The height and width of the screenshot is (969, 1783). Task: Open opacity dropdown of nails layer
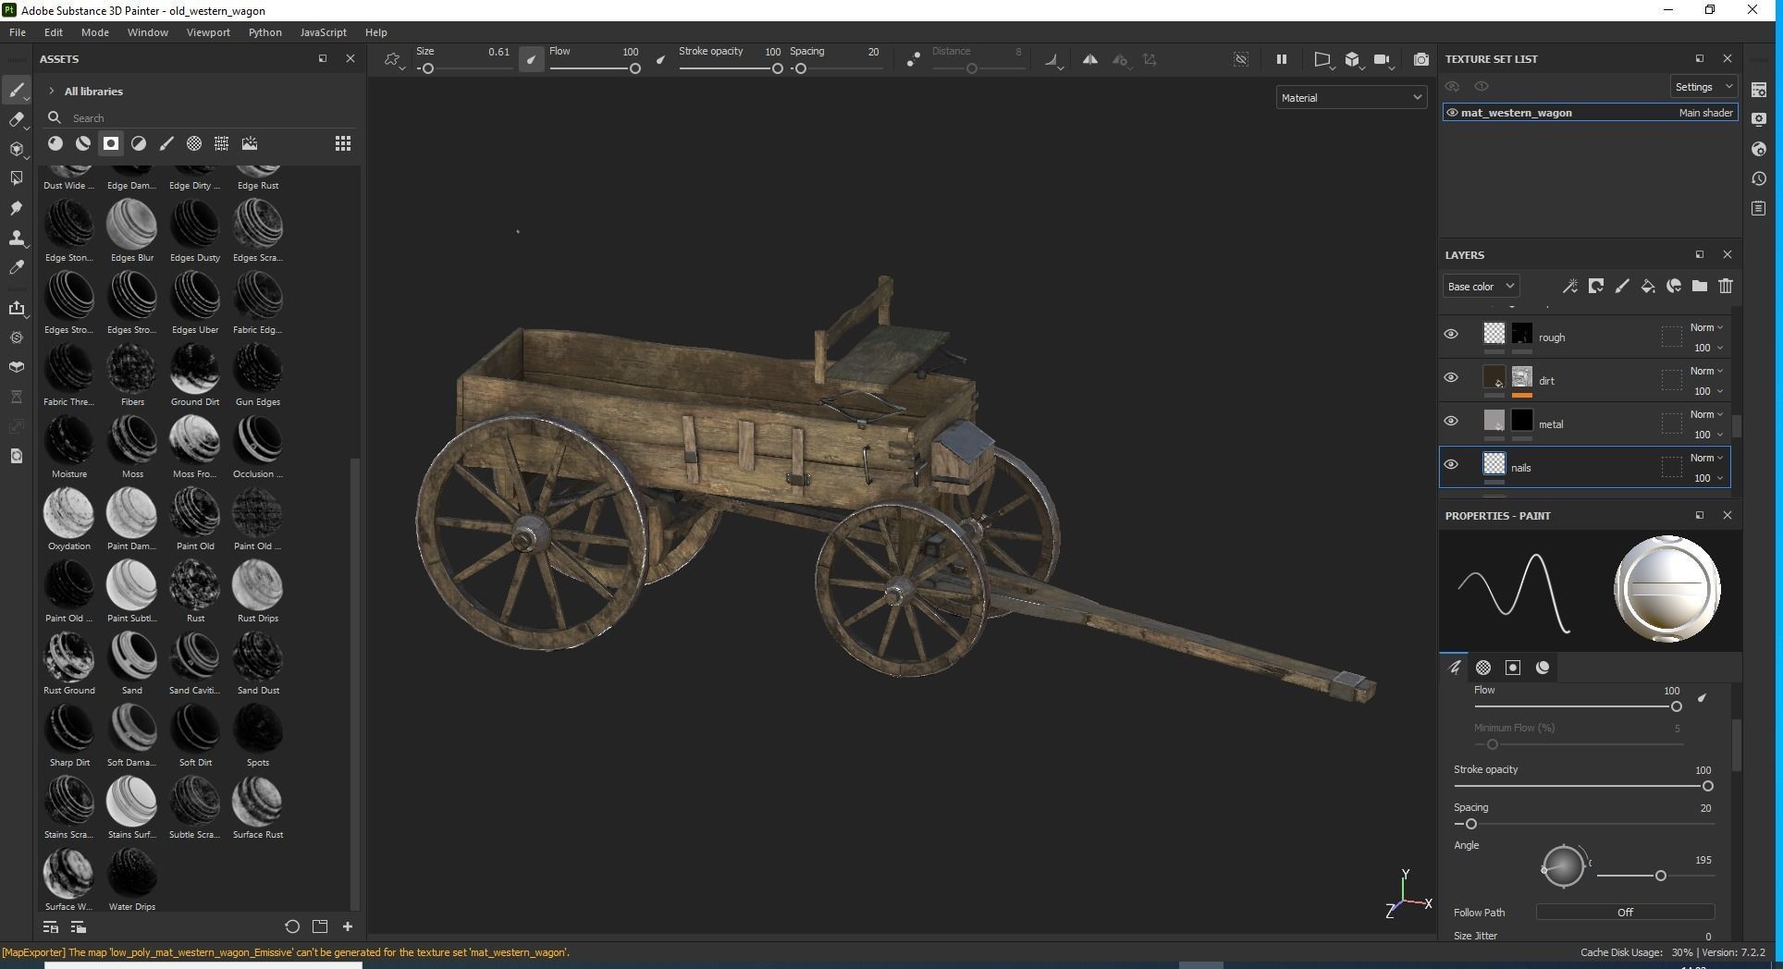point(1708,478)
